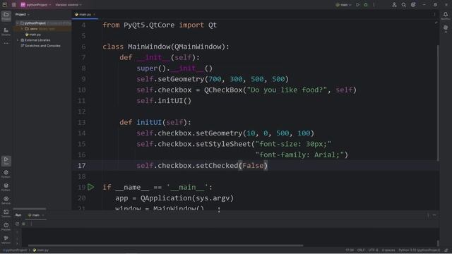Viewport: 452px width, 254px height.
Task: Rerun 'main' in the Run panel
Action: tap(17, 224)
